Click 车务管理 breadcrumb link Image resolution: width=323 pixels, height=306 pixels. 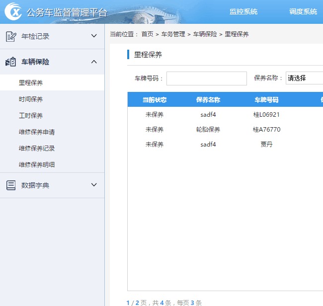(x=173, y=34)
